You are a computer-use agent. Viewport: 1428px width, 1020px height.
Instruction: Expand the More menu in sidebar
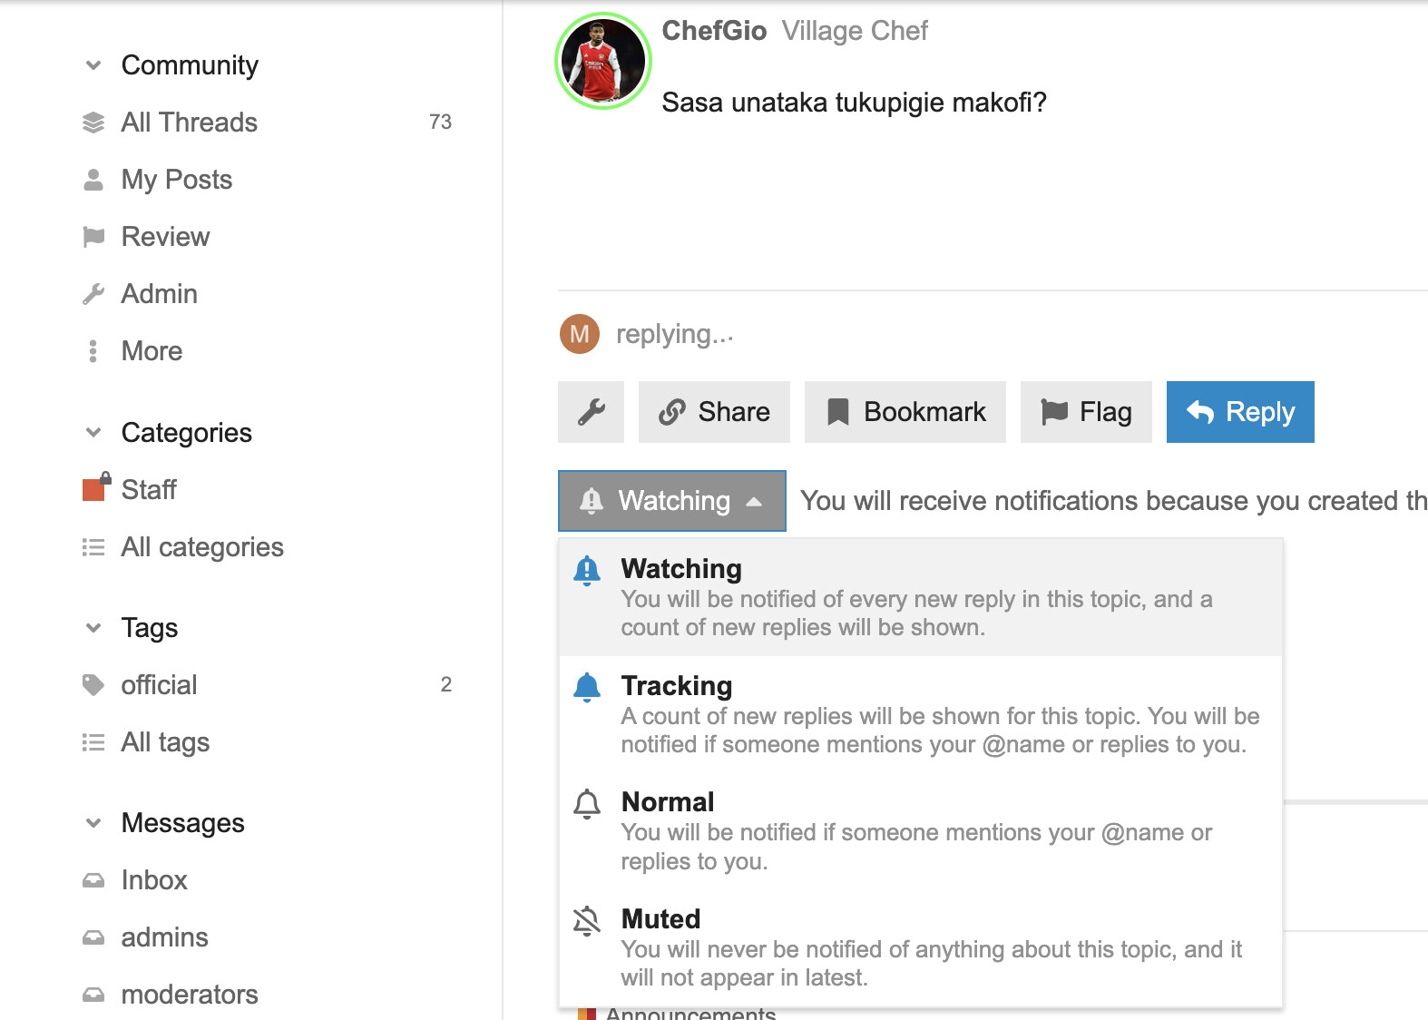click(x=152, y=351)
